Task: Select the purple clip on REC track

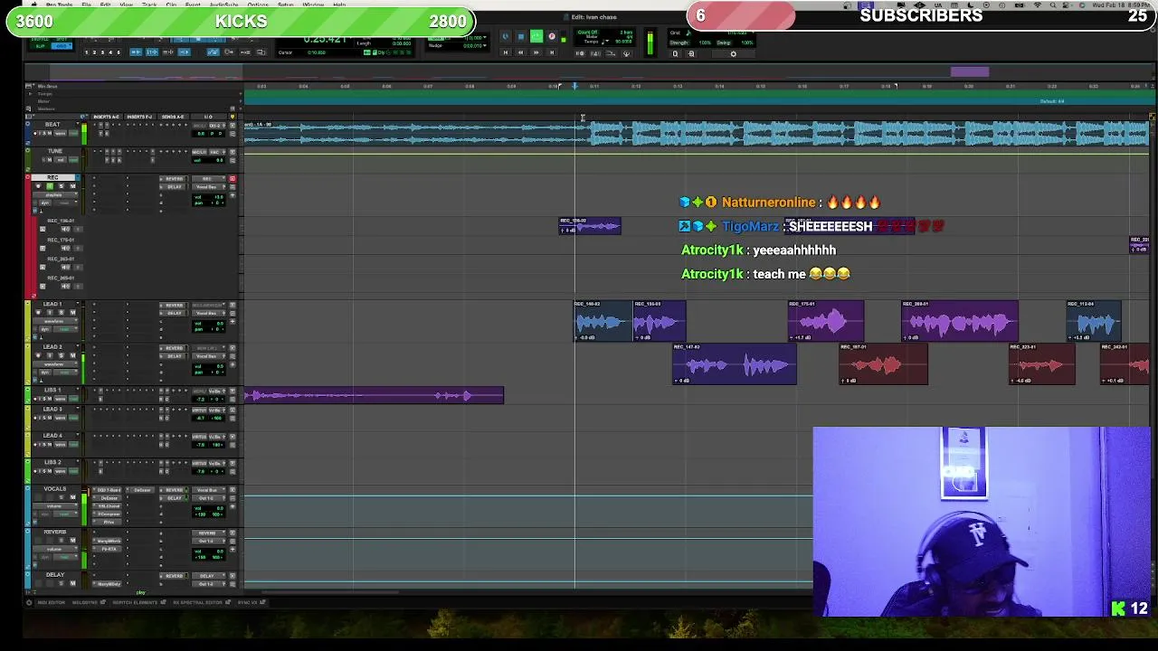Action: 590,226
